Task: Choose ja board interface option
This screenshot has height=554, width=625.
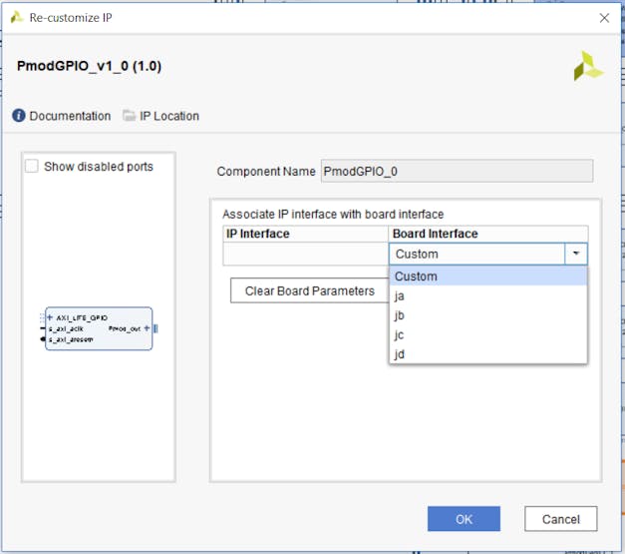Action: (x=487, y=295)
